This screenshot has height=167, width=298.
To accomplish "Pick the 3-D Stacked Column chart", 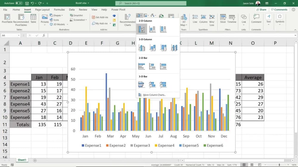I will pos(152,48).
